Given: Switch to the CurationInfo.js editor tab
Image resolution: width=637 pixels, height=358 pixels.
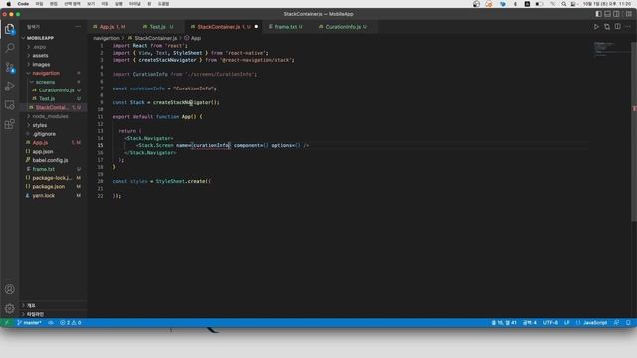Looking at the screenshot, I should (343, 27).
